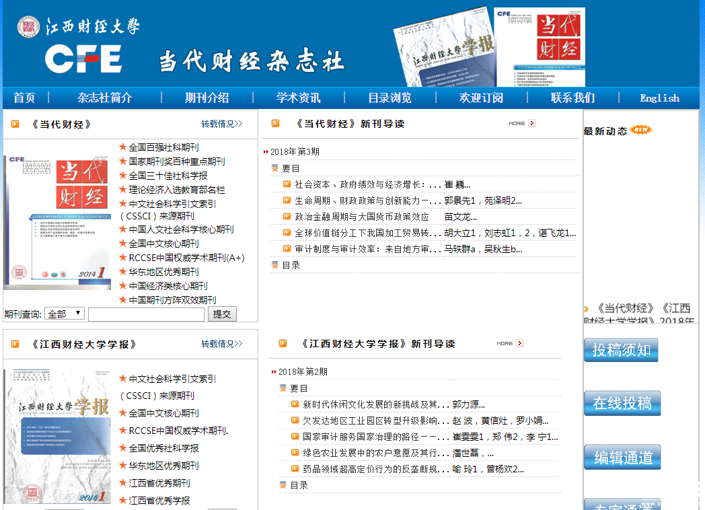Go to 杂志社简介 in the navigation bar
The image size is (705, 510).
click(104, 98)
